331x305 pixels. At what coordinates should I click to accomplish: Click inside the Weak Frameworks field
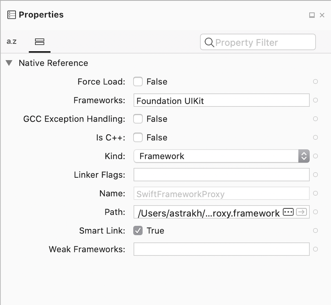[221, 249]
